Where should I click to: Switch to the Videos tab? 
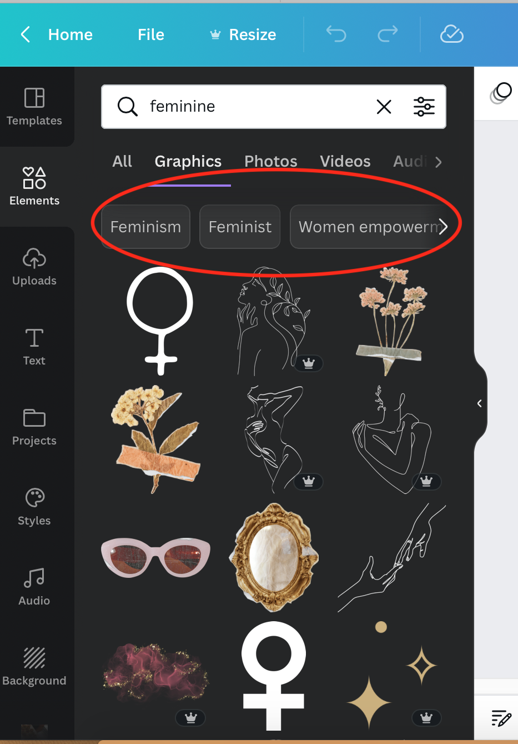345,161
